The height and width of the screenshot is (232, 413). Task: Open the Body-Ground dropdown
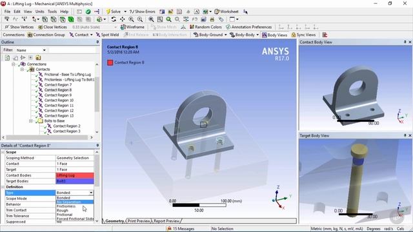point(226,35)
